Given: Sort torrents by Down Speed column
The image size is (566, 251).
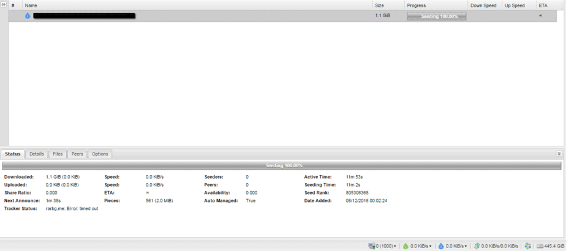Looking at the screenshot, I should coord(483,5).
